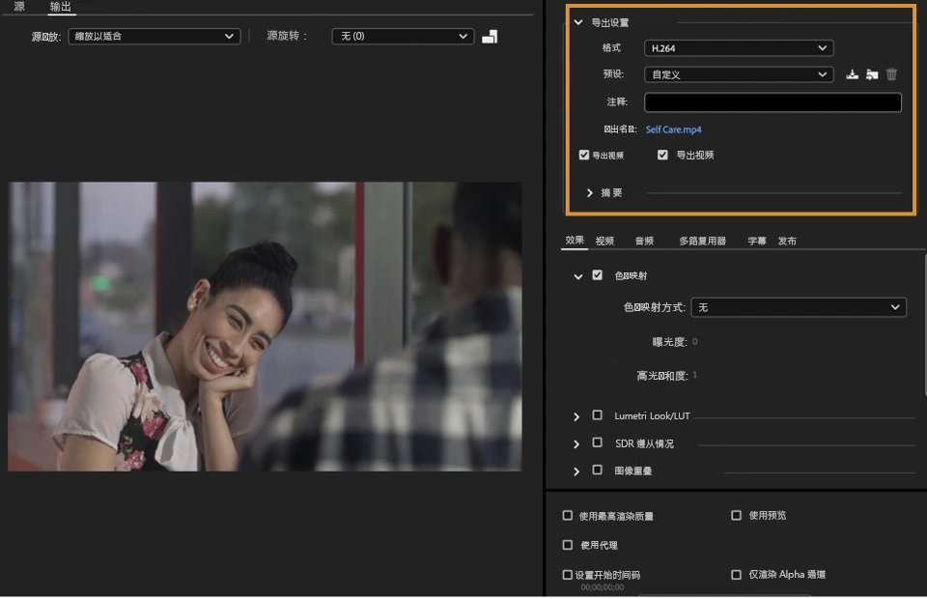Expand the 摘要 summary section
The width and height of the screenshot is (927, 599).
tap(589, 193)
